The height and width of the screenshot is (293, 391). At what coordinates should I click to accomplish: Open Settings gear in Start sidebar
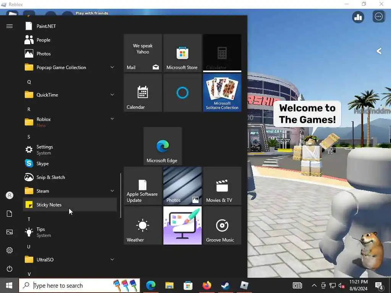(x=10, y=250)
